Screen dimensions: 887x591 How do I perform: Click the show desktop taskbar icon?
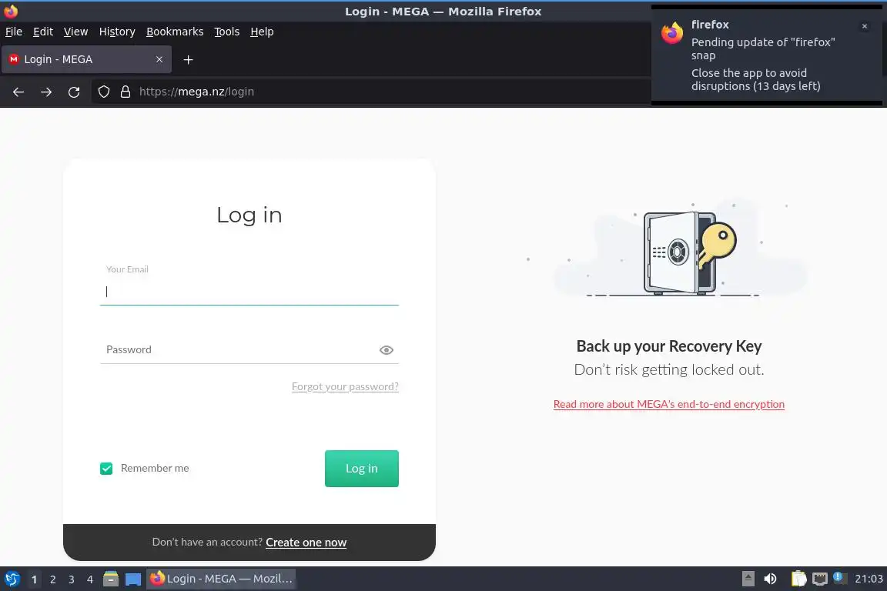(133, 579)
